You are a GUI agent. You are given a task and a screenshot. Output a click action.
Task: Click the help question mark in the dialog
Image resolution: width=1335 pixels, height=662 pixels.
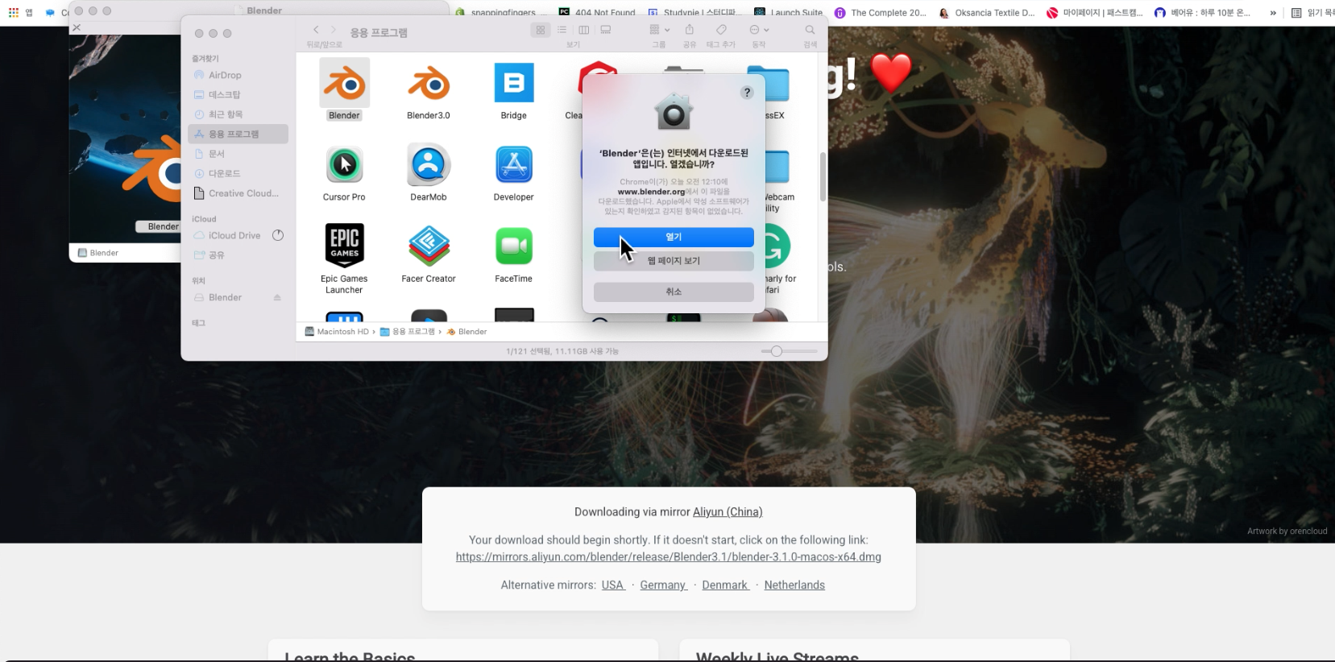(747, 93)
